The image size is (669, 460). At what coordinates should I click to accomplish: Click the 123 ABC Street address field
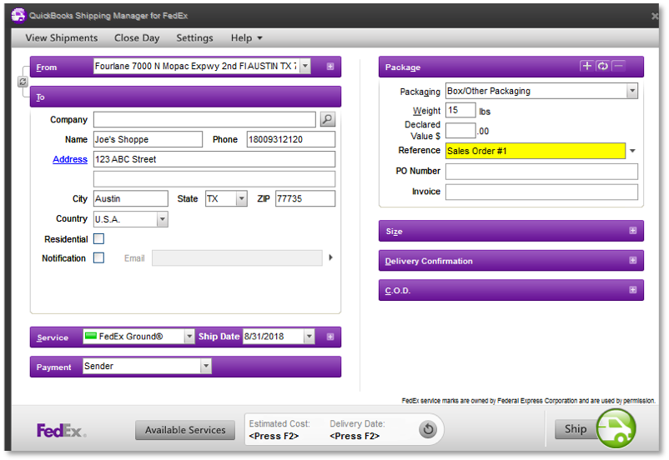click(214, 159)
